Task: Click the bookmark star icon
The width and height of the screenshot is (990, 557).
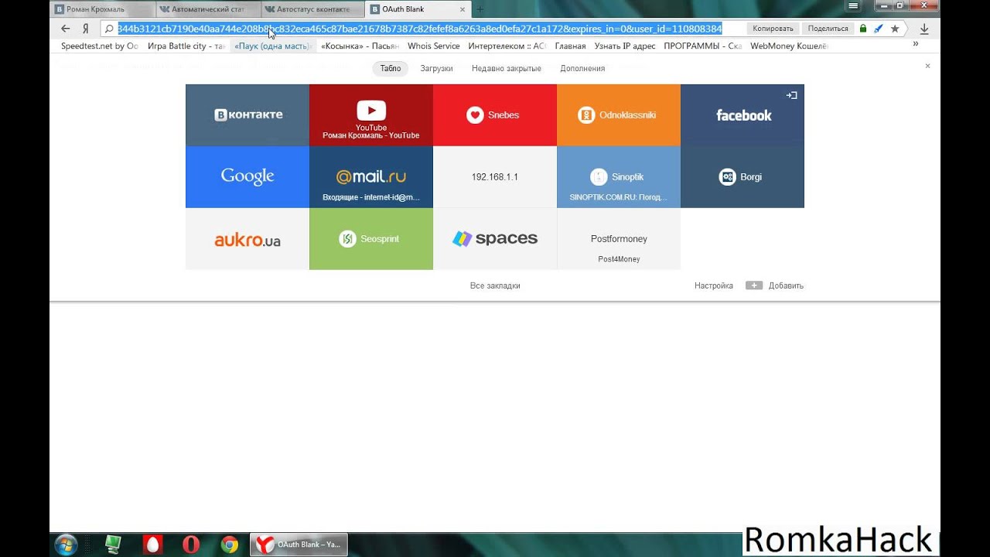Action: 895,29
